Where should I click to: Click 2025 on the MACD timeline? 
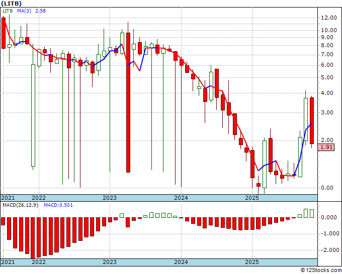click(x=252, y=262)
